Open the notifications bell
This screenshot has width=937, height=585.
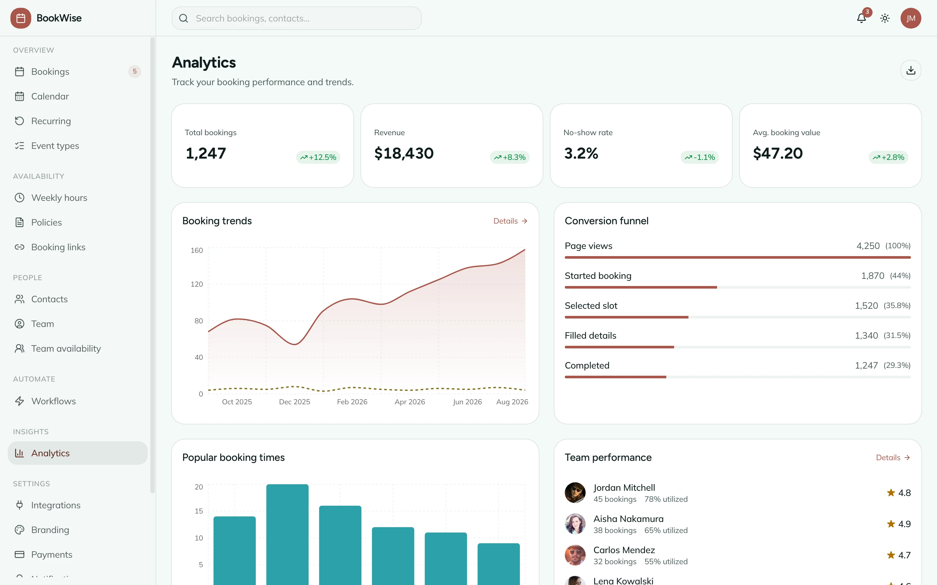coord(861,18)
